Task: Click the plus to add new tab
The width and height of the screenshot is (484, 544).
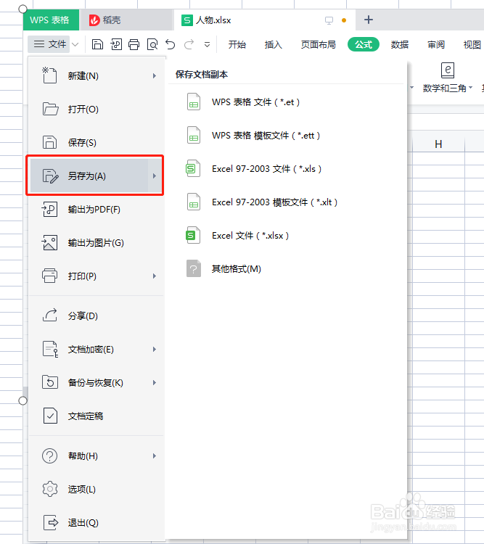Action: pyautogui.click(x=369, y=20)
